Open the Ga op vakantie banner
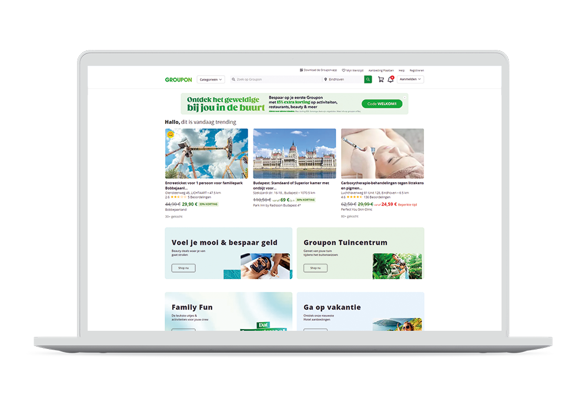Screen dimensions: 588x396 360,311
